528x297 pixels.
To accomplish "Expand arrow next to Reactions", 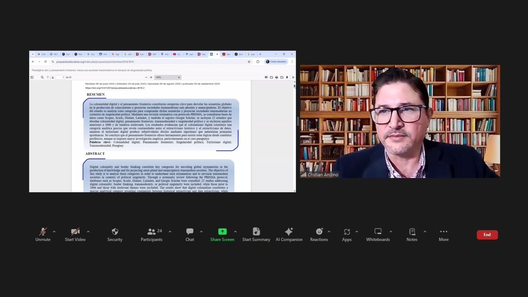I will point(329,231).
